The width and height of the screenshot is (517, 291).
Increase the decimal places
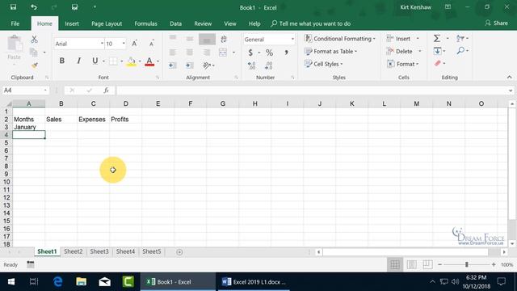pos(251,65)
